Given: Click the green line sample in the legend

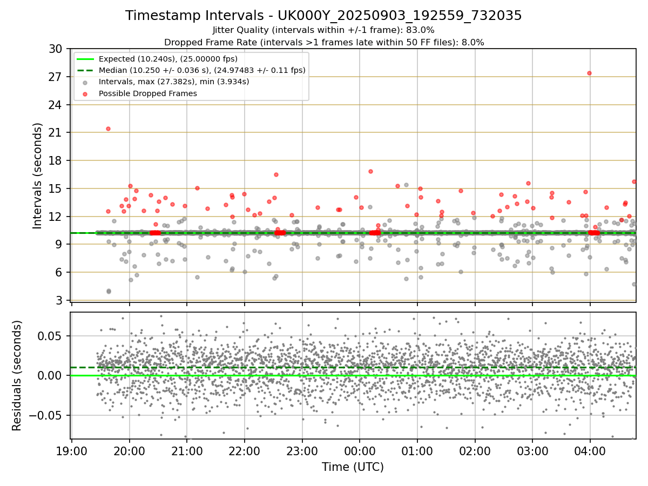Looking at the screenshot, I should (x=86, y=59).
